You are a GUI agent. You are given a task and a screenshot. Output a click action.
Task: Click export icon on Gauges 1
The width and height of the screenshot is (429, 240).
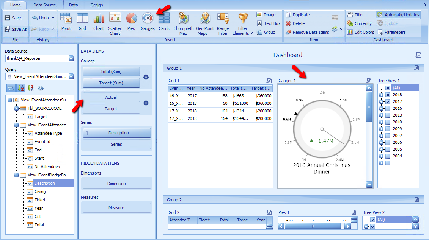tap(369, 81)
